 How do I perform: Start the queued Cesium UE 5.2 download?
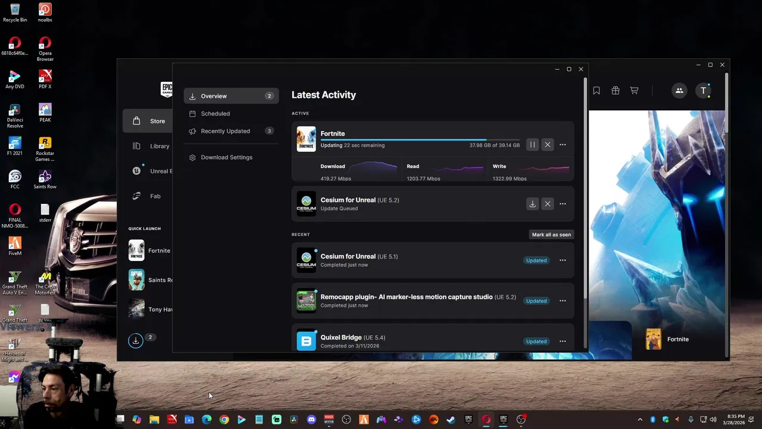532,204
